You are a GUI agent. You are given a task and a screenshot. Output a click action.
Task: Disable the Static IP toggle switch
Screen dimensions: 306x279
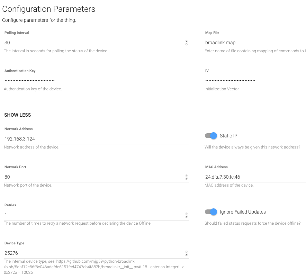pos(211,136)
